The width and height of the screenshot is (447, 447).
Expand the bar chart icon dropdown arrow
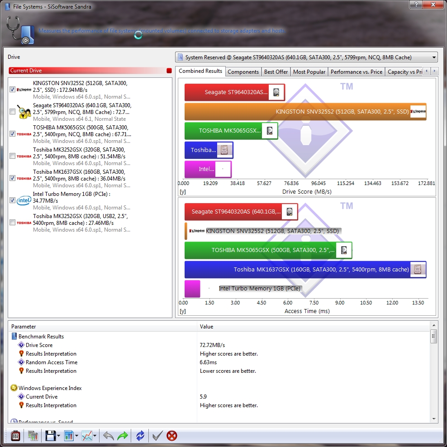point(76,436)
